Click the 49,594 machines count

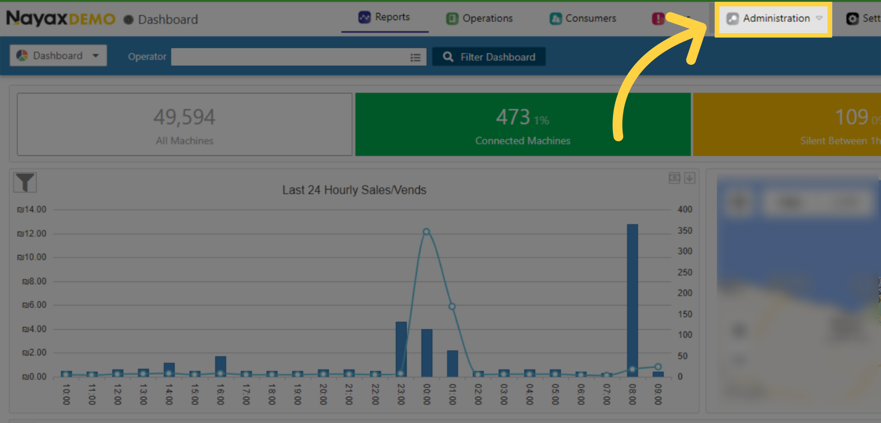point(184,117)
